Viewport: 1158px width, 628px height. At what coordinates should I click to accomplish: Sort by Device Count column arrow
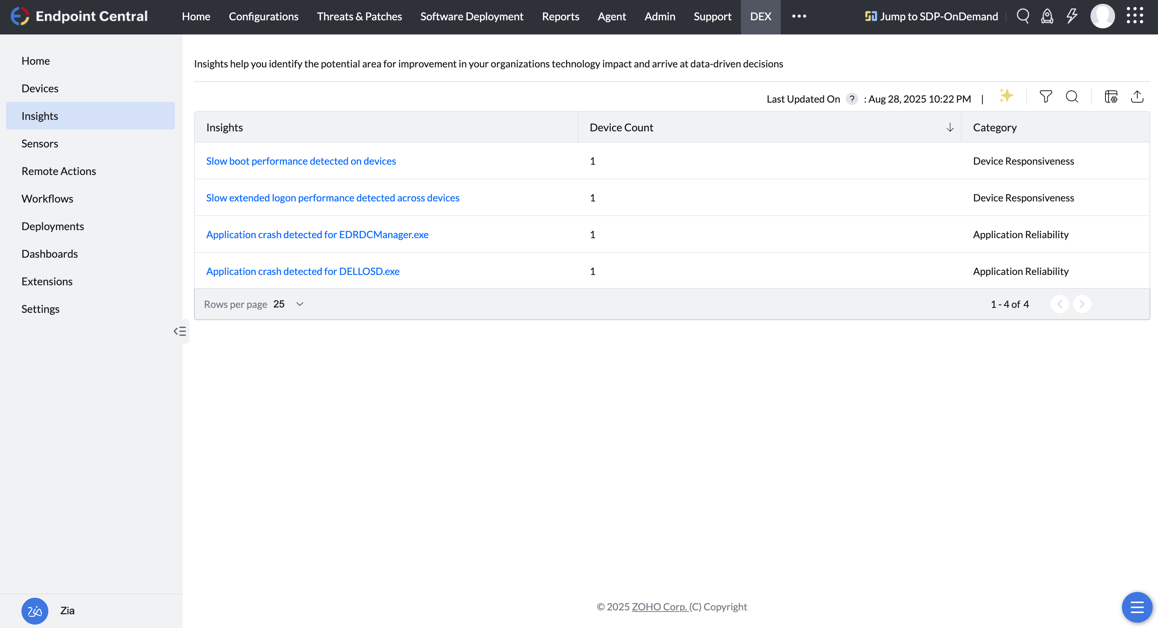click(x=950, y=128)
